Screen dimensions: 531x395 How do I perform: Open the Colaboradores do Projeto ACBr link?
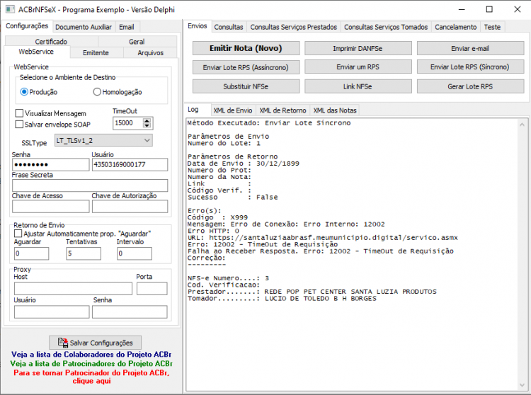point(91,355)
